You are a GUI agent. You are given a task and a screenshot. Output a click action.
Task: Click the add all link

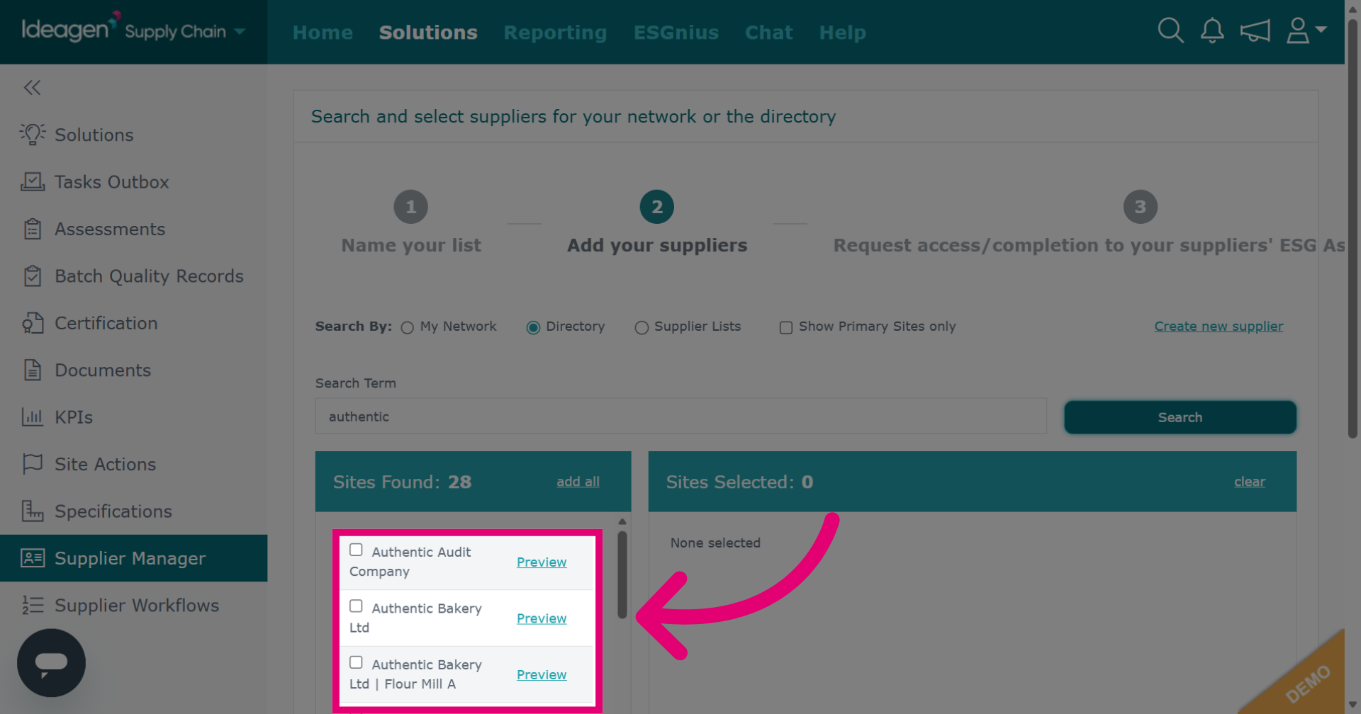pyautogui.click(x=578, y=482)
